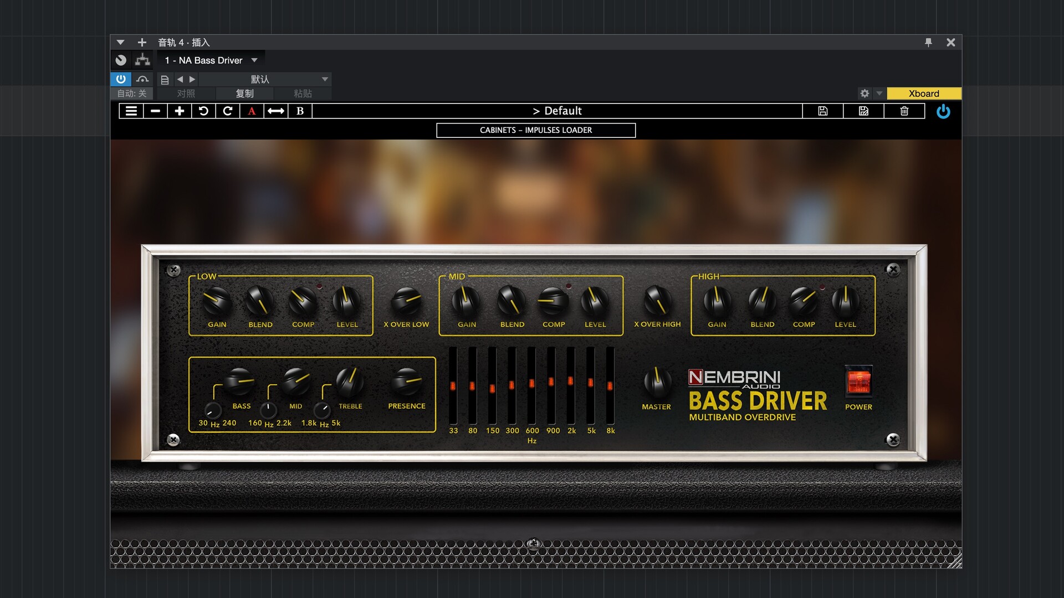This screenshot has height=598, width=1064.
Task: Click the LOW band LEVEL knob
Action: pos(346,301)
